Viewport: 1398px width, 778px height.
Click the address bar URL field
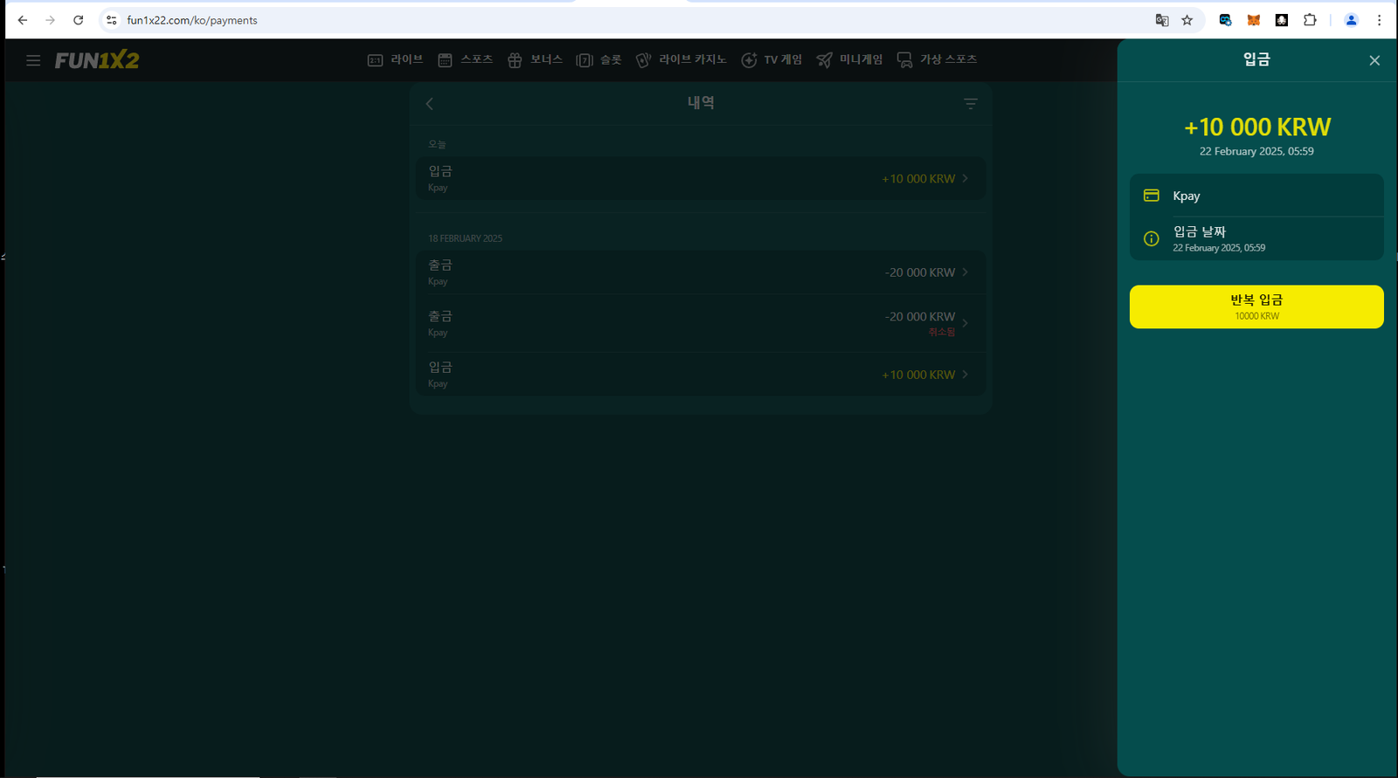612,20
